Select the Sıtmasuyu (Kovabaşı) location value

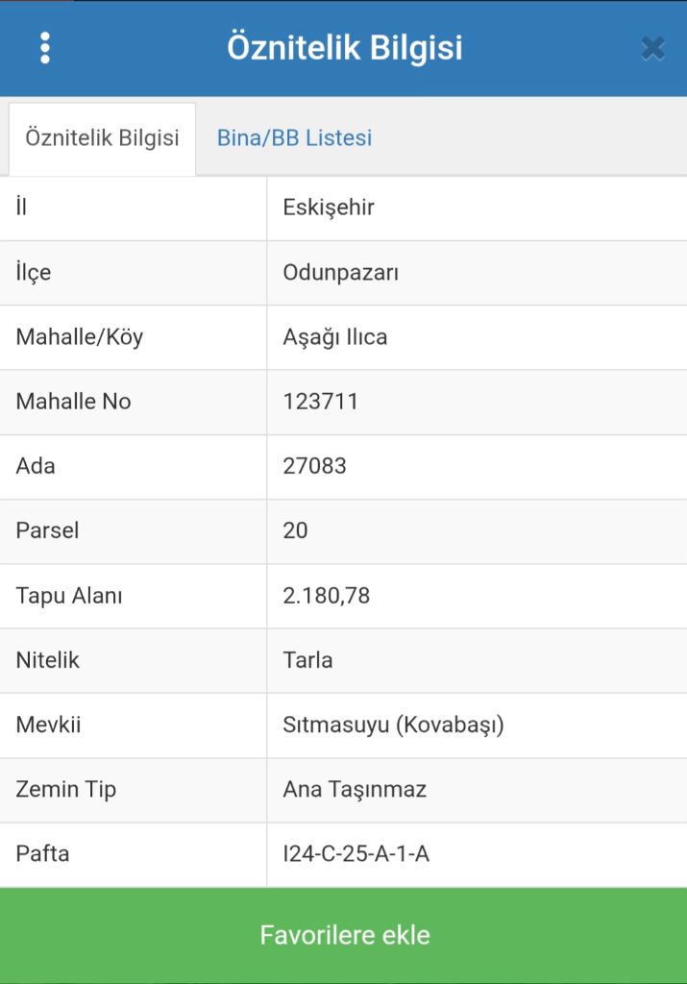393,725
